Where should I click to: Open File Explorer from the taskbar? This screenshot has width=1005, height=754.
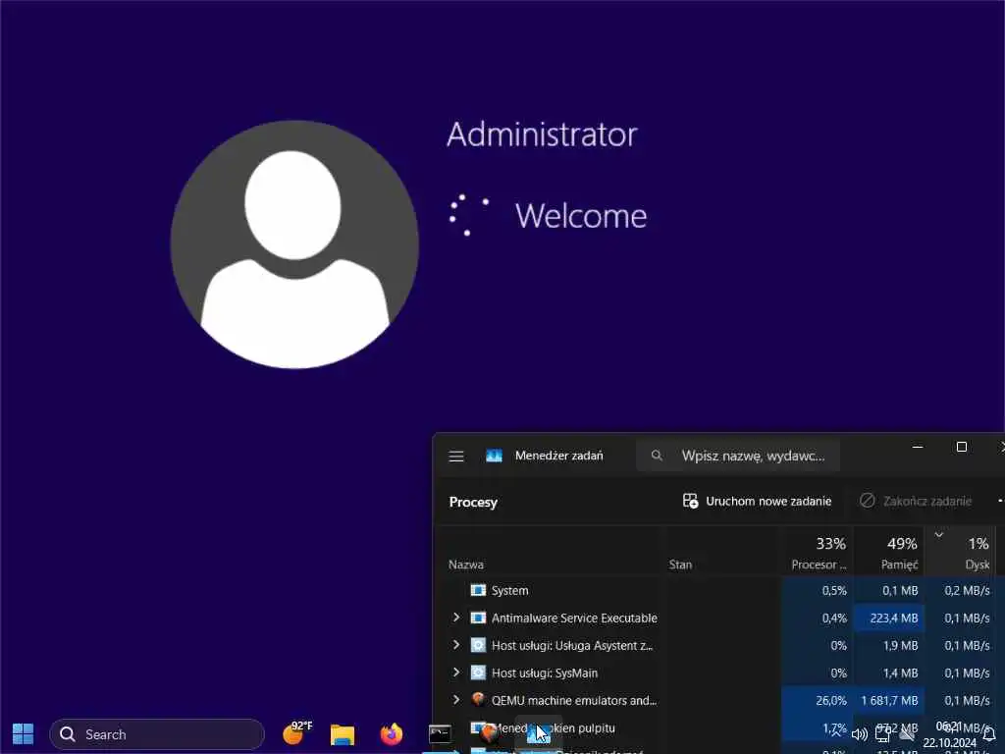(x=343, y=734)
